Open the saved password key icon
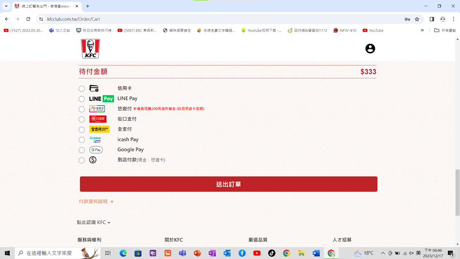 tap(407, 19)
